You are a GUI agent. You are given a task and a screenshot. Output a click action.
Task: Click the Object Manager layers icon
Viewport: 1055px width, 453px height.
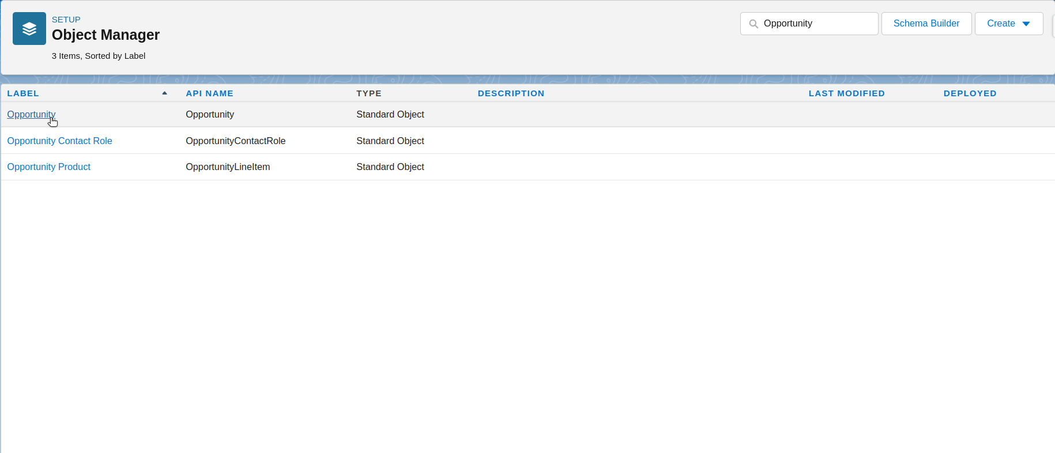(29, 28)
